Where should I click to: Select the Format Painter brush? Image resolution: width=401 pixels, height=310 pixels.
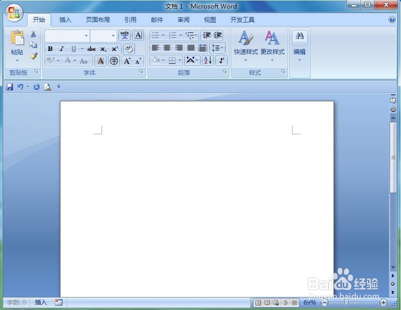point(33,56)
